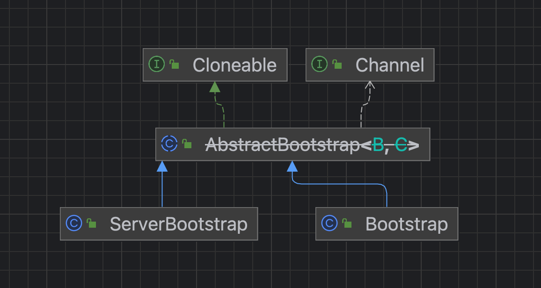The image size is (541, 288).
Task: Click the class icon on ServerBootstrap node
Action: tap(74, 223)
